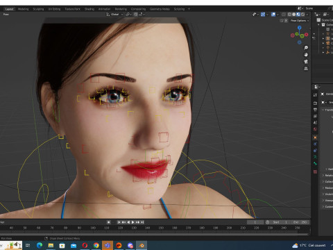Click the pan hand viewport icon
333x250 pixels.
[306, 55]
